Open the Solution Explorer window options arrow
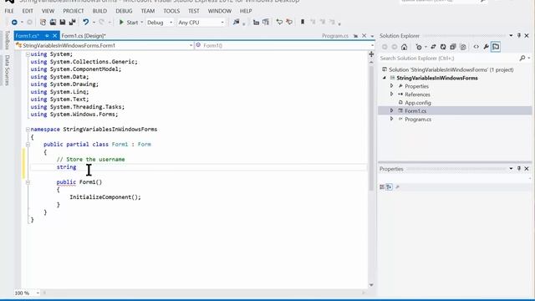Image resolution: width=535 pixels, height=301 pixels. tap(511, 35)
